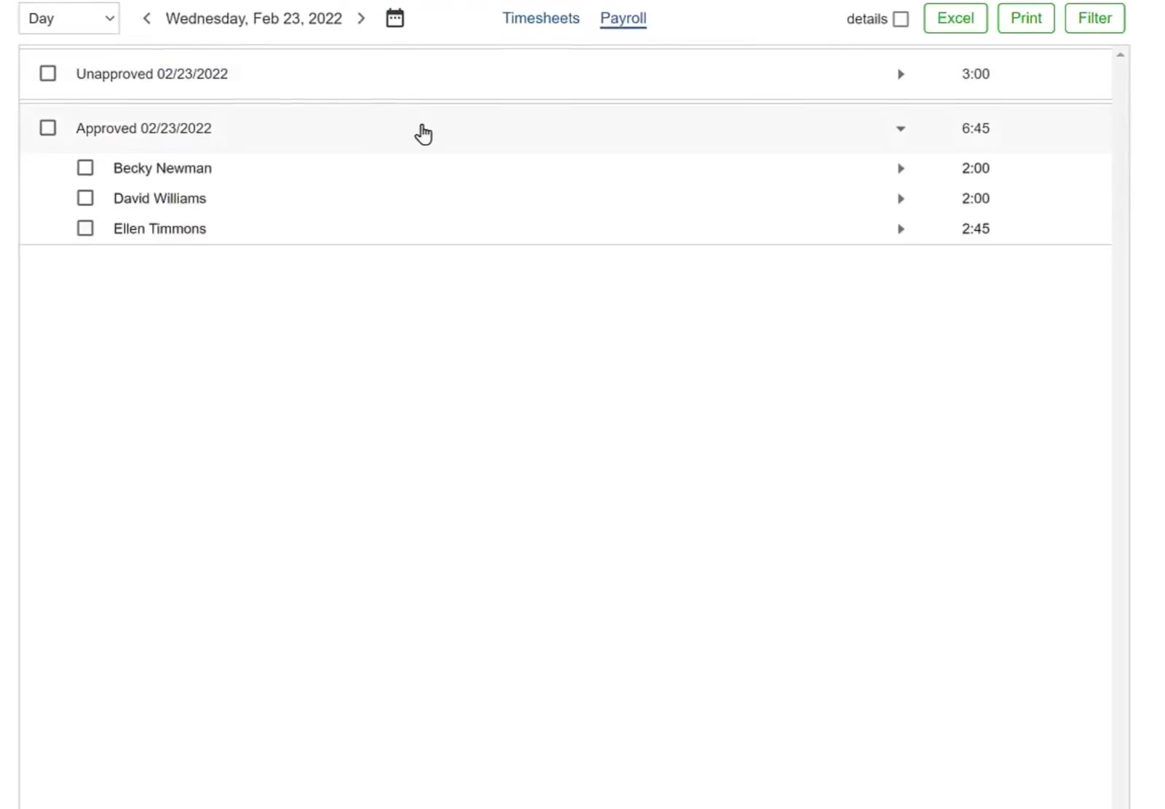Click the 3:00 unapproved total hours
Viewport: 1165px width, 809px height.
tap(976, 73)
